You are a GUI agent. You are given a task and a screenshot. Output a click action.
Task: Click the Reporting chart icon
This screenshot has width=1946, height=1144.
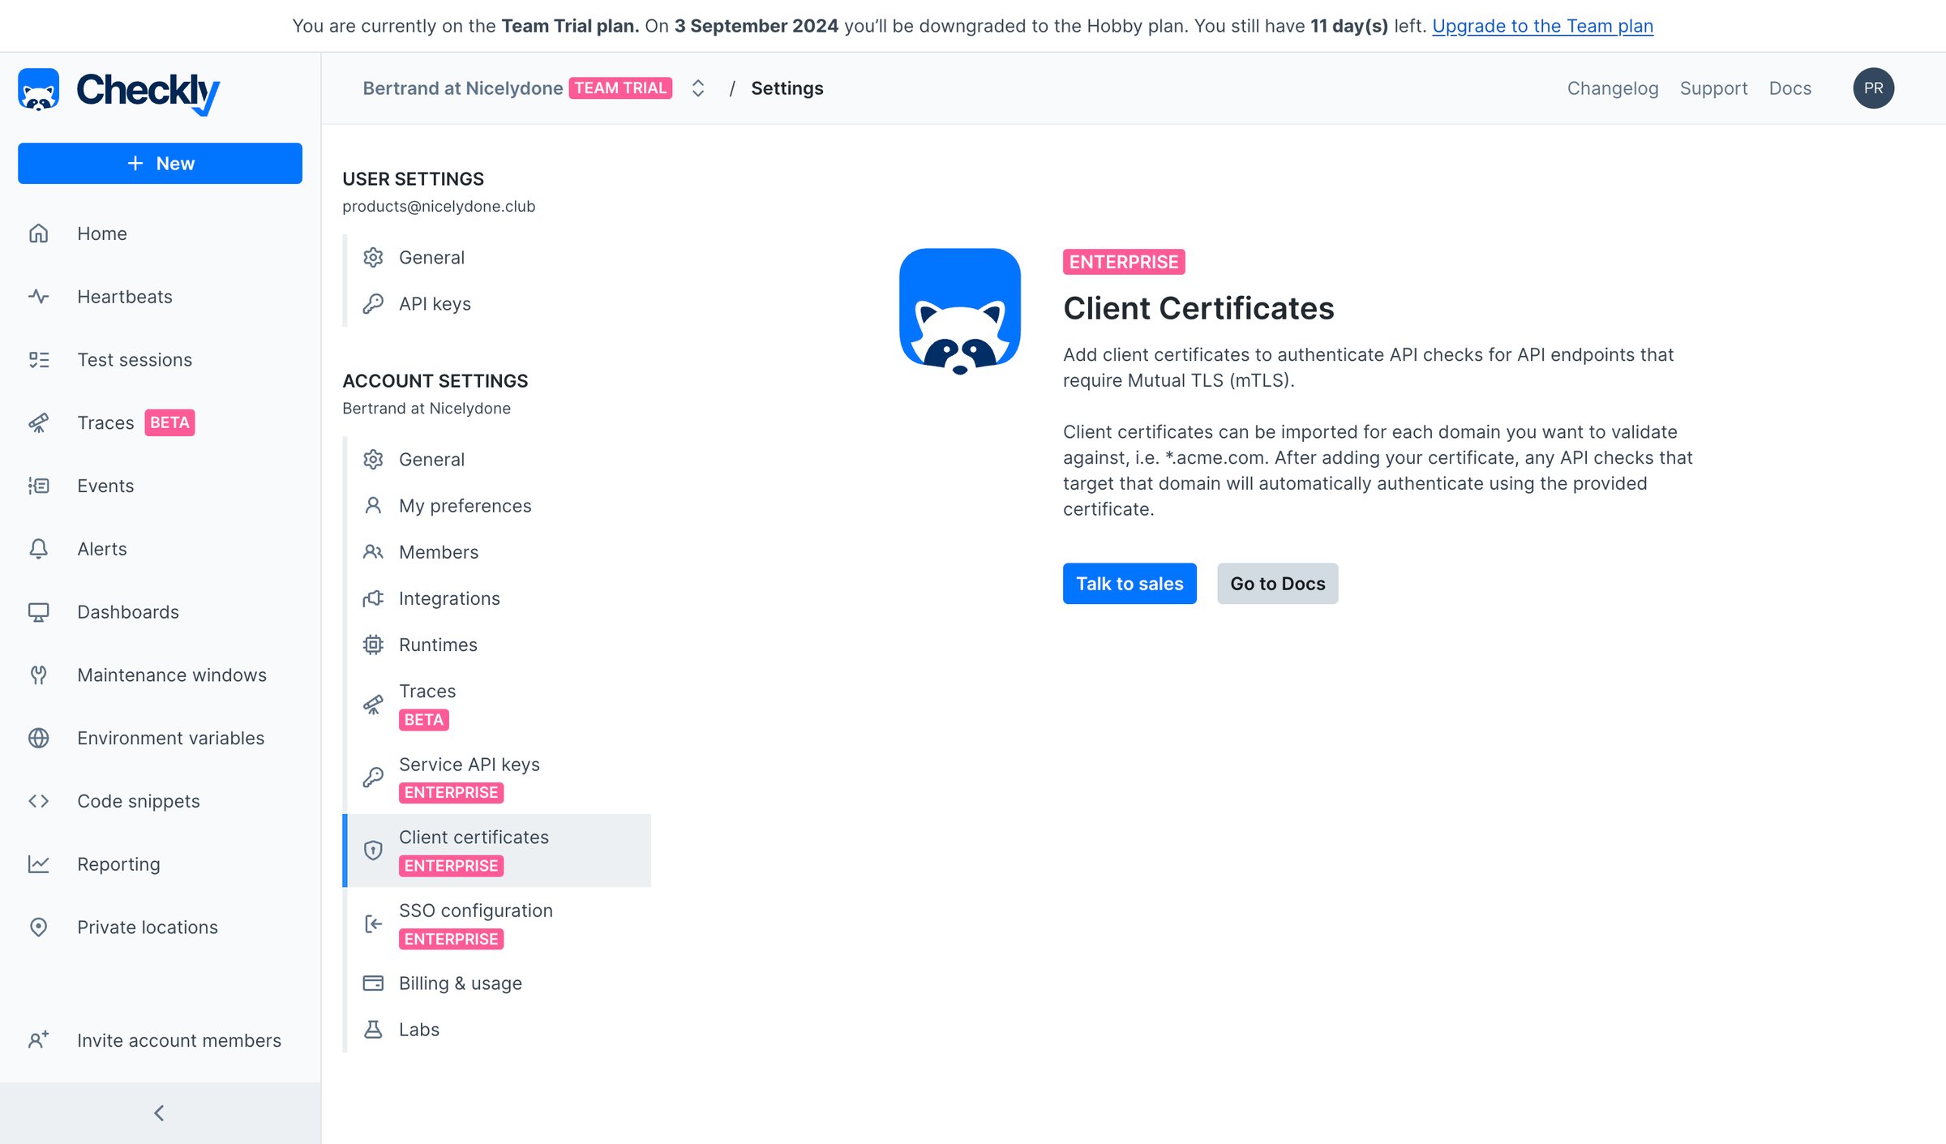(x=38, y=864)
